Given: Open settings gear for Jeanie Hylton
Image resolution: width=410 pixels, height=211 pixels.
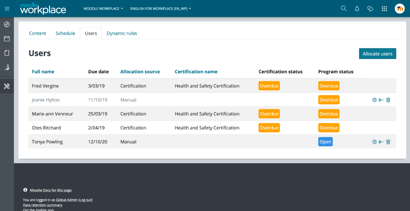Looking at the screenshot, I should (x=374, y=100).
